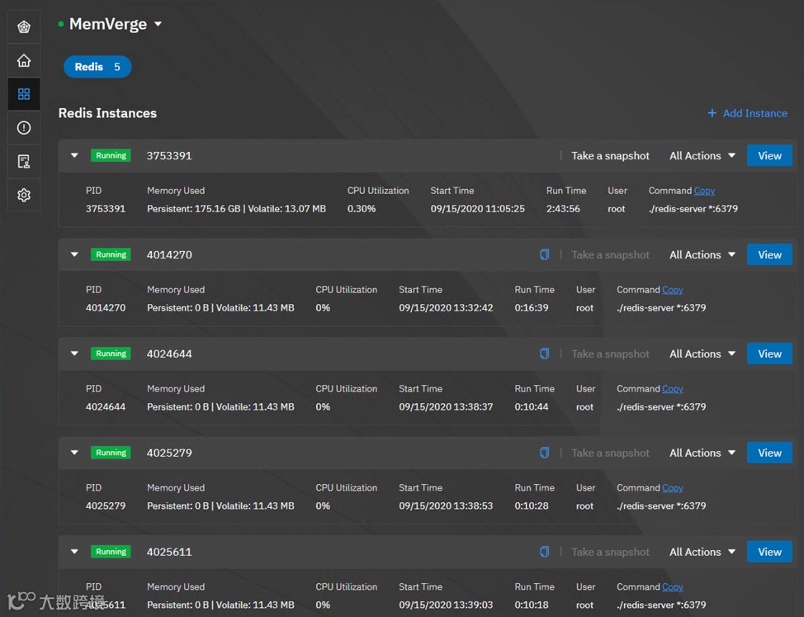Copy the command for PID 4024644

click(672, 388)
